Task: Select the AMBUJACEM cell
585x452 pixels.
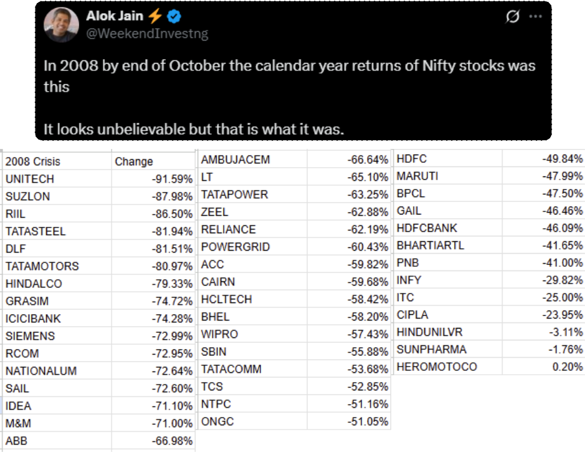Action: (235, 160)
